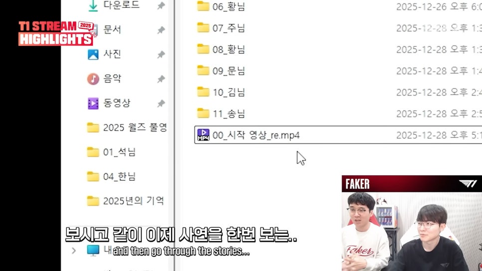Open 음악 from the sidebar
This screenshot has height=271, width=482.
pyautogui.click(x=112, y=78)
